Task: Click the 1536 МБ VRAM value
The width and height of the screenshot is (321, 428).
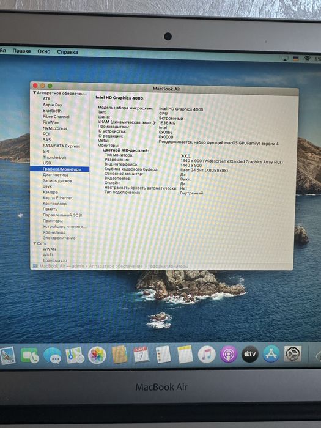Action: click(x=167, y=123)
